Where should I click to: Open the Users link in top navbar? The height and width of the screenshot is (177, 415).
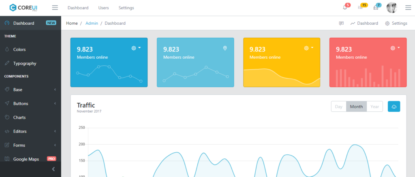click(103, 8)
